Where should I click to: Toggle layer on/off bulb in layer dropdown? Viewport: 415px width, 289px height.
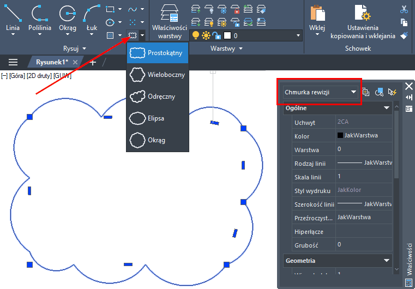(x=196, y=35)
